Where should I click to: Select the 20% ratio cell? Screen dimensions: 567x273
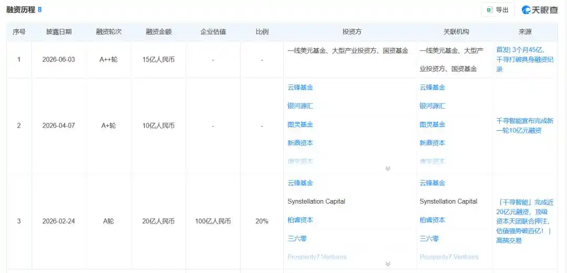coord(262,222)
